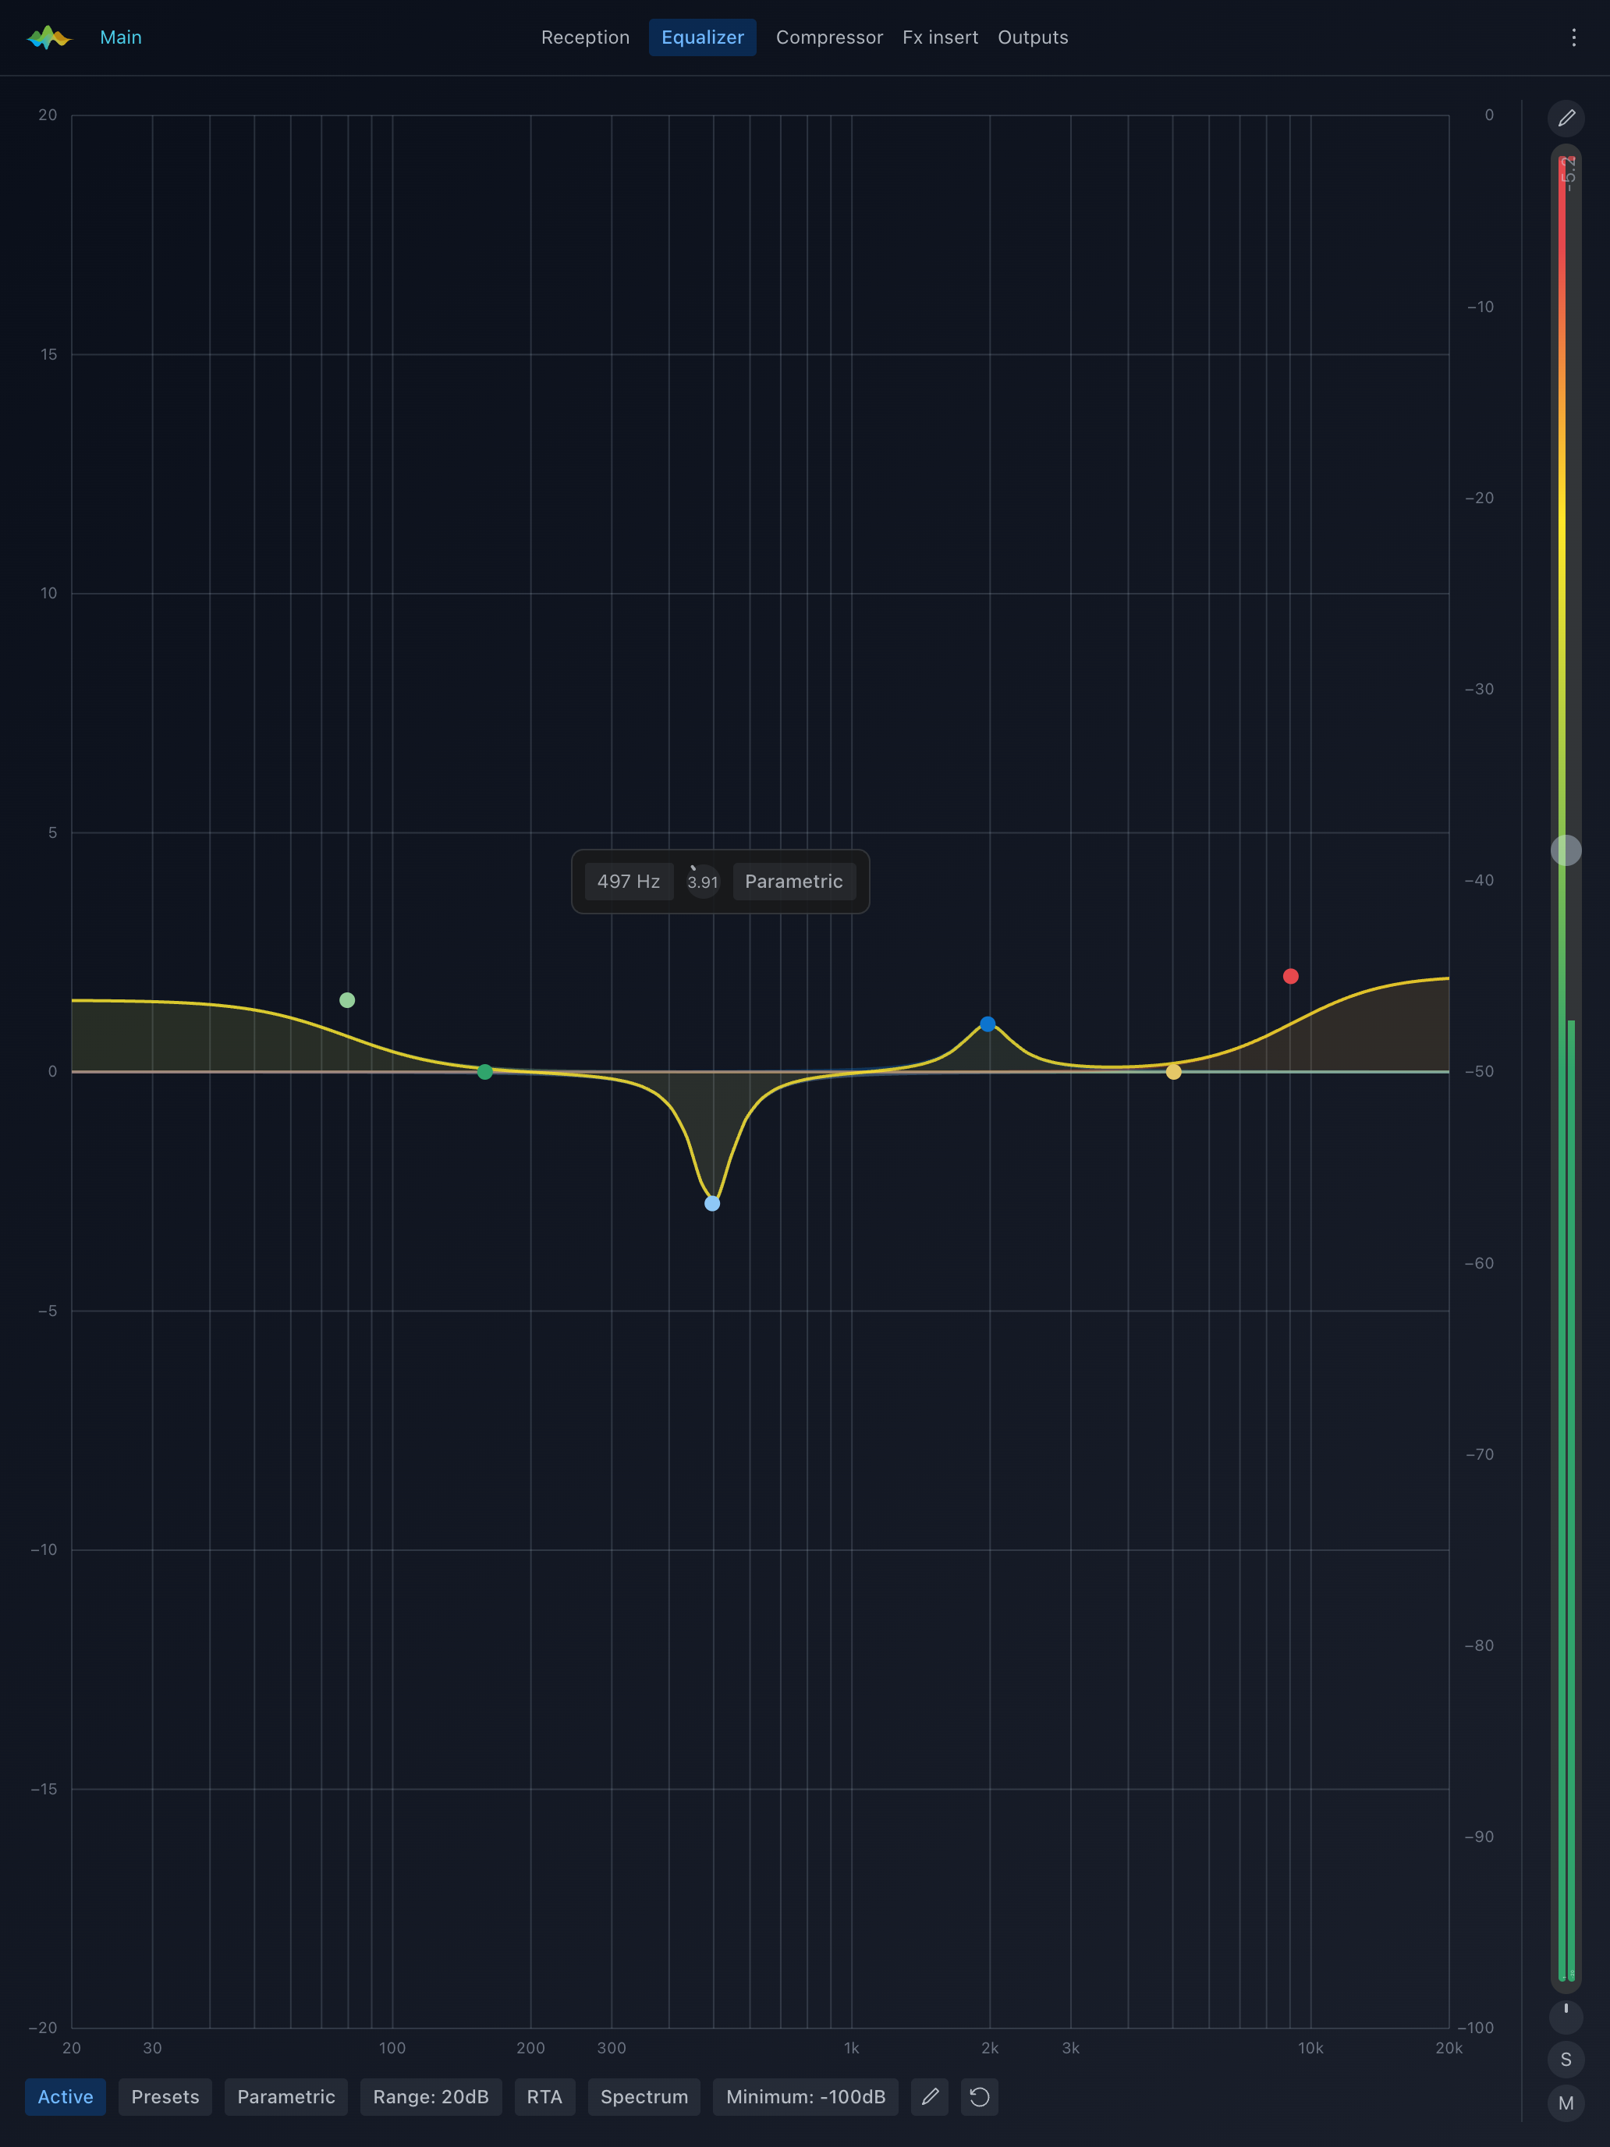Mute the channel with the M button
Viewport: 1610px width, 2147px height.
pos(1566,2103)
